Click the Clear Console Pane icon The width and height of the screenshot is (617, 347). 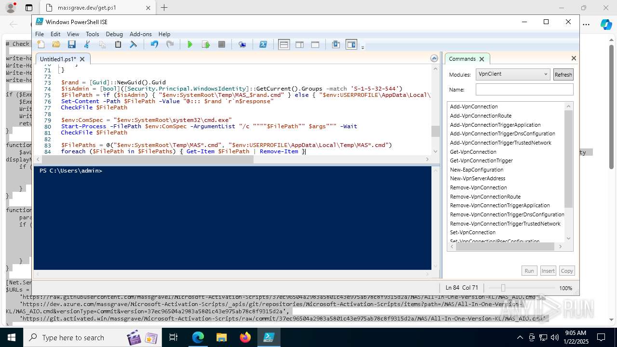[134, 44]
